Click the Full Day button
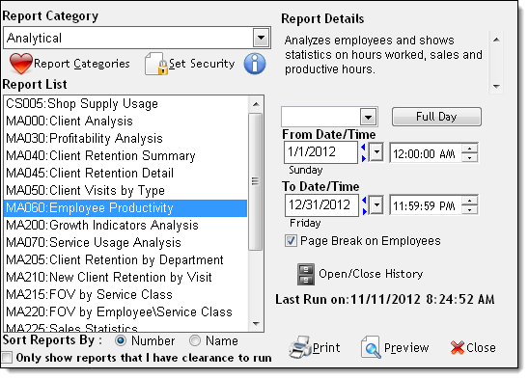This screenshot has width=529, height=379. [436, 117]
